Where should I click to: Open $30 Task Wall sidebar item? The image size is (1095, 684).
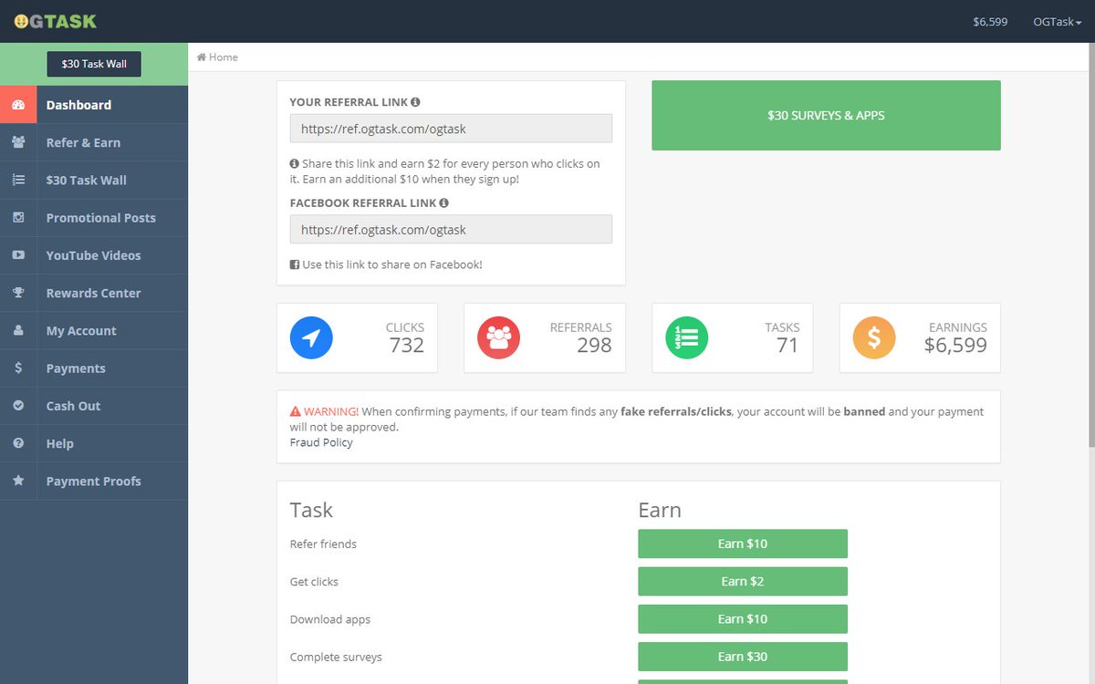point(94,180)
